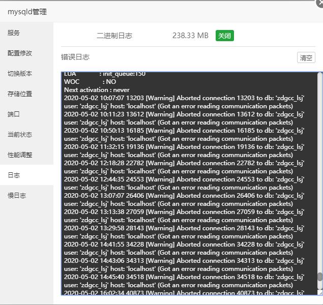The height and width of the screenshot is (305, 323).
Task: Click the 错误日志 heading
Action: (x=75, y=57)
